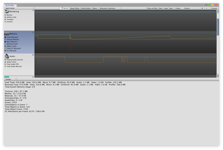Click the GC spike in the Memory chart
Image resolution: width=223 pixels, height=150 pixels.
click(x=71, y=45)
